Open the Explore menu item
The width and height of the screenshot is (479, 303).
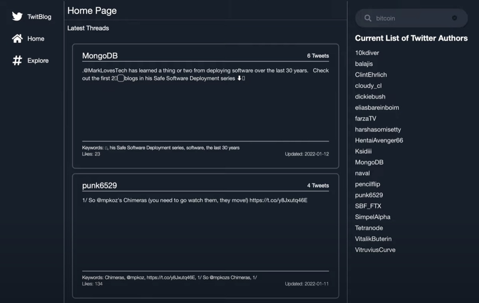pyautogui.click(x=38, y=61)
